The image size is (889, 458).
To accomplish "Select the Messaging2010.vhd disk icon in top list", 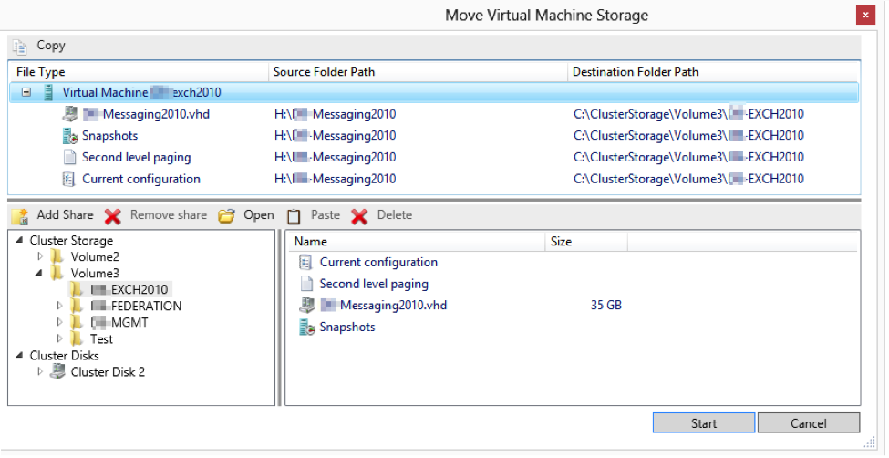I will pyautogui.click(x=69, y=114).
